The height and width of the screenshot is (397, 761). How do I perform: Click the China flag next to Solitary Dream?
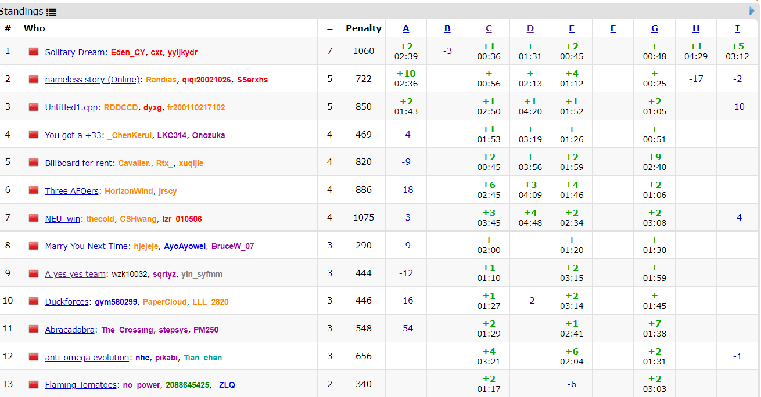34,52
